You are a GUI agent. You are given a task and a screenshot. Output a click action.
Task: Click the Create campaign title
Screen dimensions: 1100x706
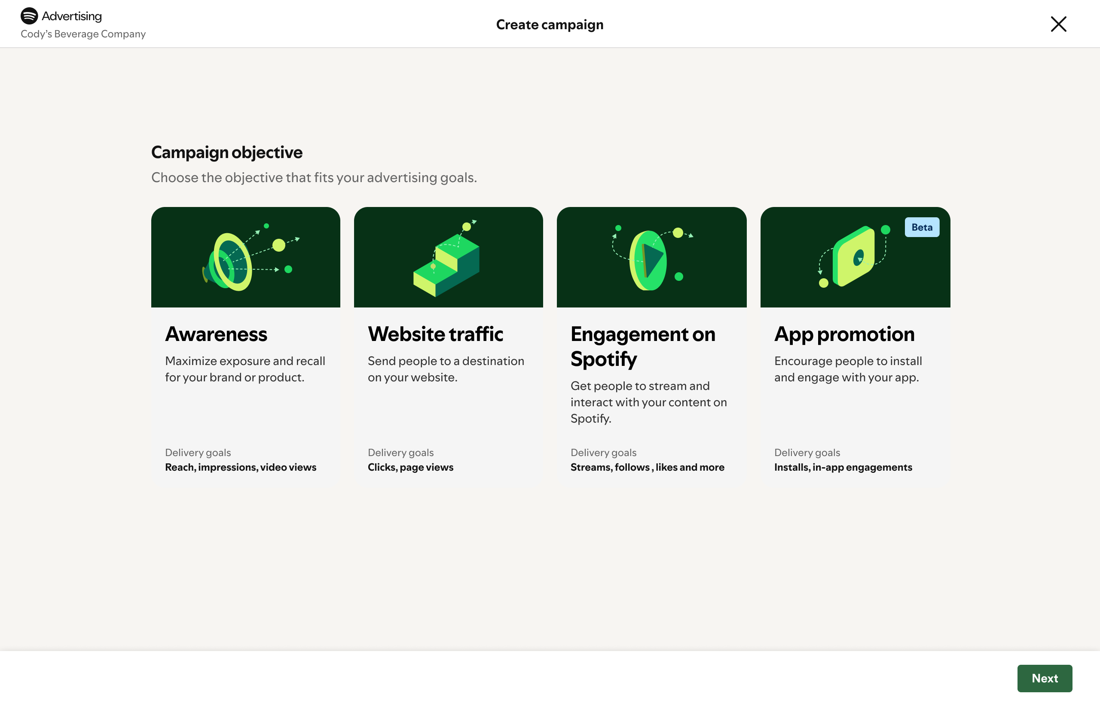coord(550,25)
